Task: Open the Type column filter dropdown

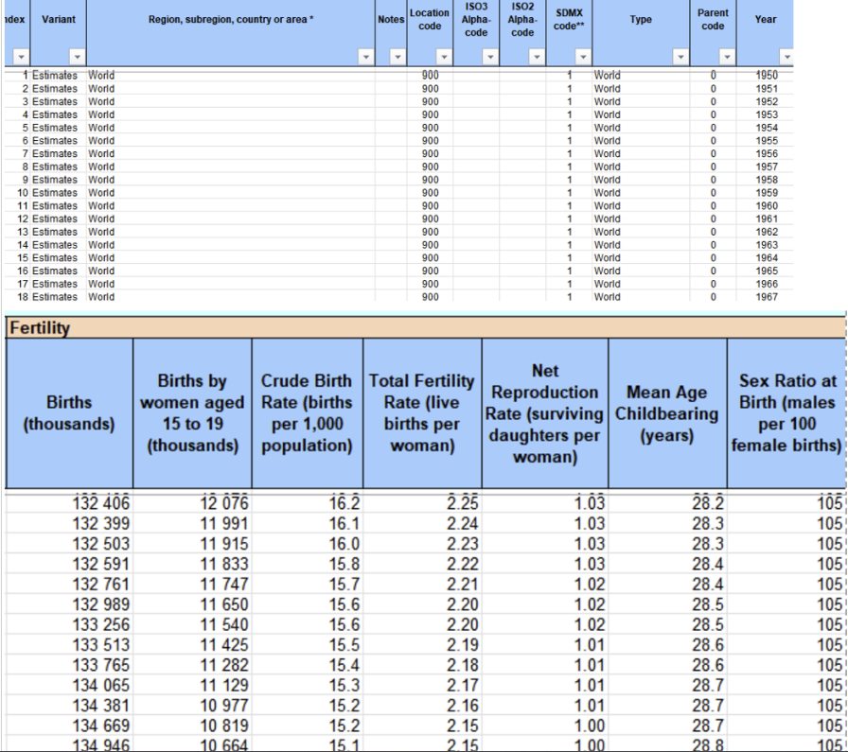Action: tap(680, 57)
